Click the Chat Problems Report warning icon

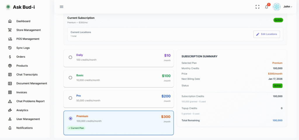coord(10,101)
